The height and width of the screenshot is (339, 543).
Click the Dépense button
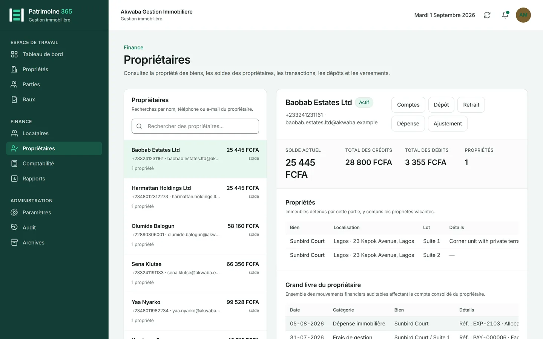[x=408, y=124]
